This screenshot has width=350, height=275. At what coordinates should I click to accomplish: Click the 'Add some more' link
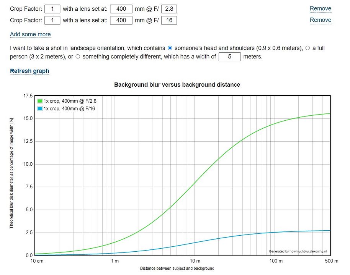coord(30,34)
